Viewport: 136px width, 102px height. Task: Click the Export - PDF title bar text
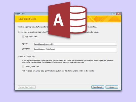click(x=20, y=14)
